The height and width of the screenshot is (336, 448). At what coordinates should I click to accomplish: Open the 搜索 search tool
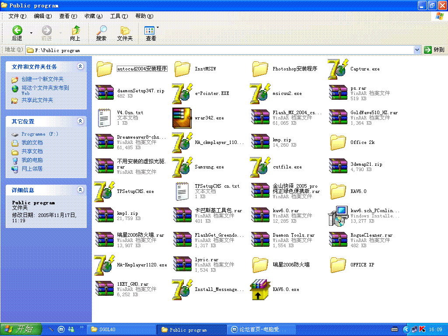click(x=101, y=33)
